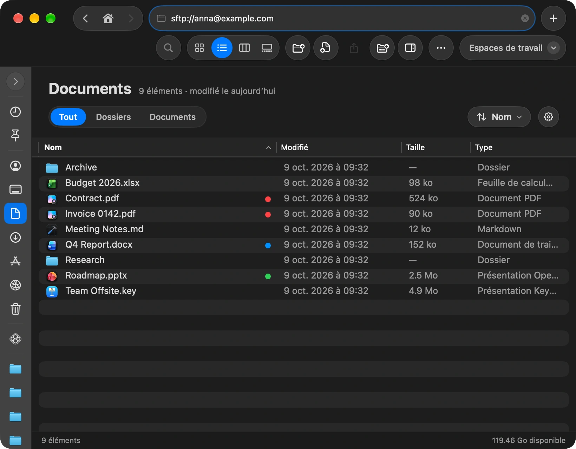Image resolution: width=576 pixels, height=449 pixels.
Task: Open the more options ellipsis menu
Action: click(x=441, y=48)
